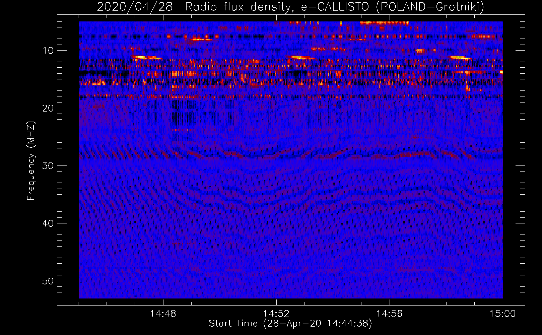Screen dimensions: 542x335
Task: Click the 50 MHz frequency tick label
Action: (x=48, y=281)
